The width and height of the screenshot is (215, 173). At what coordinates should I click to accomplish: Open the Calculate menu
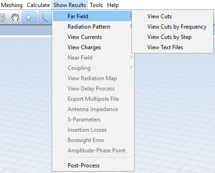point(38,5)
